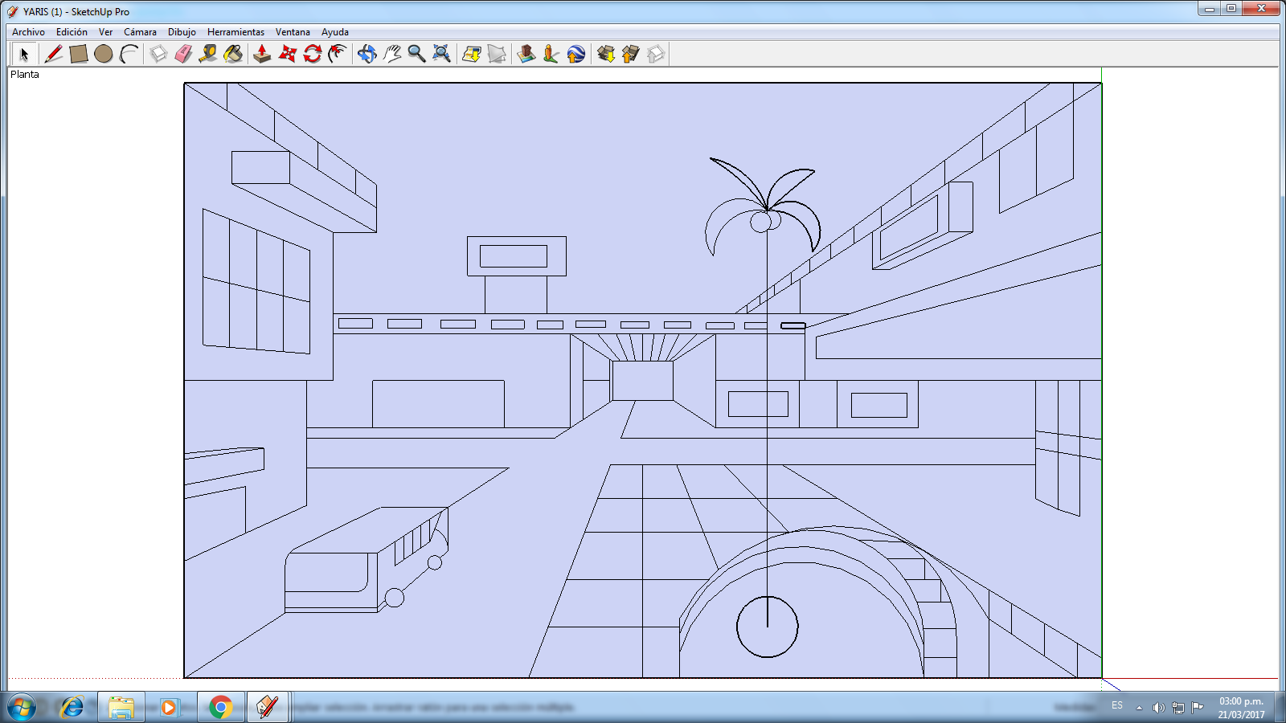
Task: Click the Preview in Google Earth icon
Action: coord(576,54)
